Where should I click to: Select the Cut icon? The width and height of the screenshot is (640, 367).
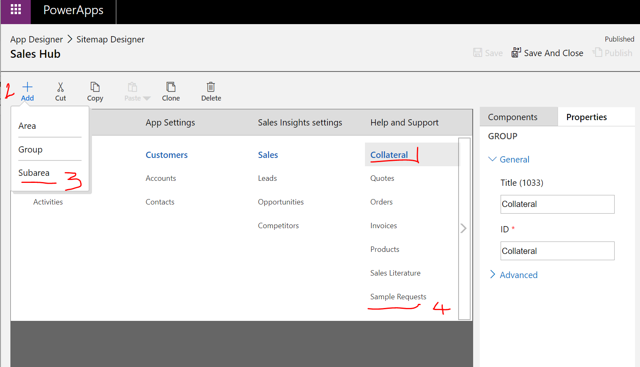(60, 88)
